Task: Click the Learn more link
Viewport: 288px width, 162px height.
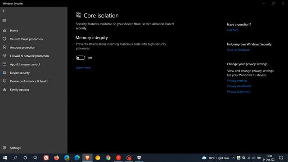Action: click(83, 67)
